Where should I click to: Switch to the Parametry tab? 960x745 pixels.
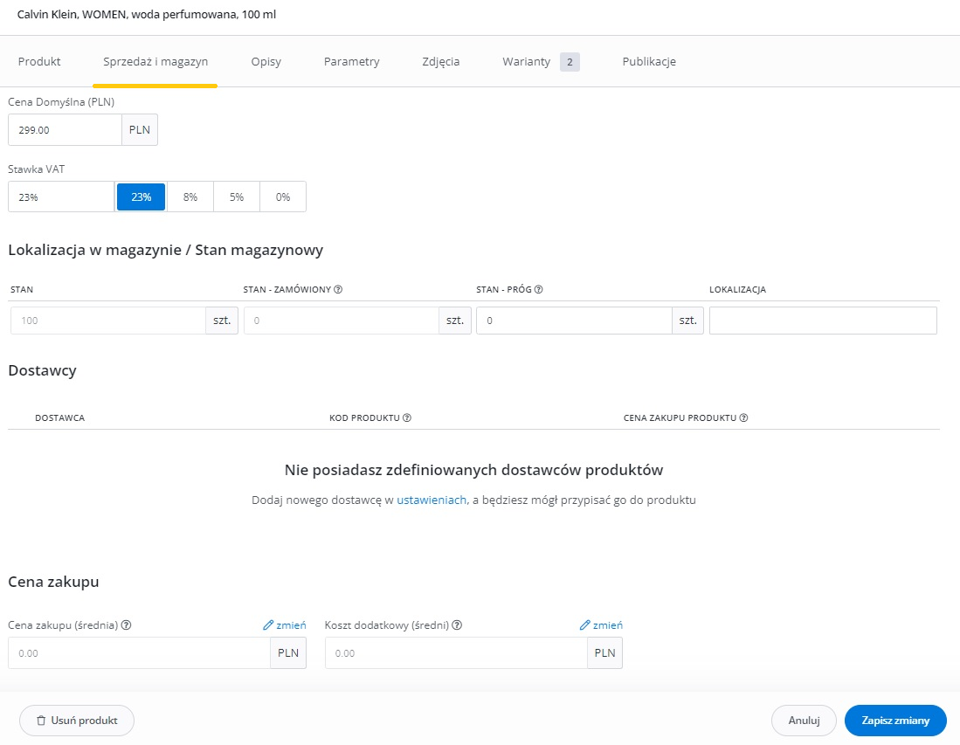pos(351,62)
